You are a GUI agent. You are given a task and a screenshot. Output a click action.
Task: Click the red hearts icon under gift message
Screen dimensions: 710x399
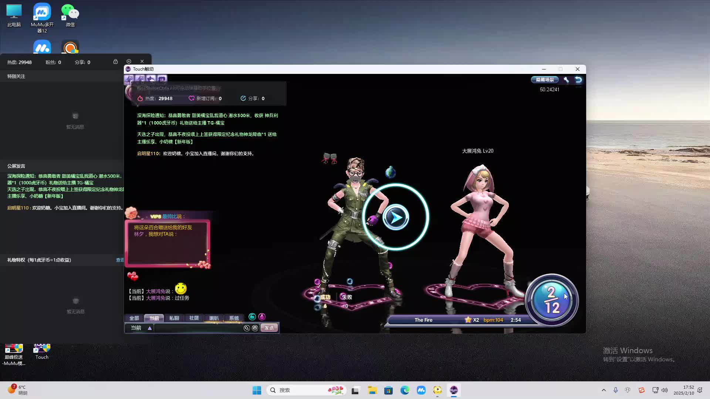132,276
